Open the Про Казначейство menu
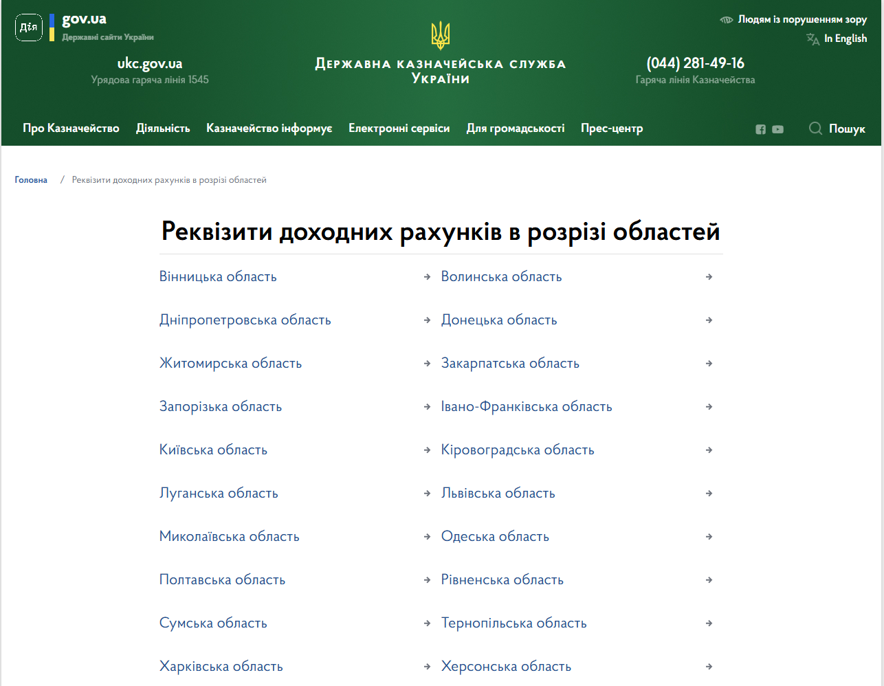Screen dimensions: 884x686 71,129
